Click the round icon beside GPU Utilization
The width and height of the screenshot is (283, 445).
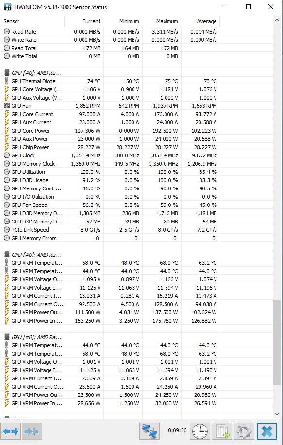tap(6, 171)
